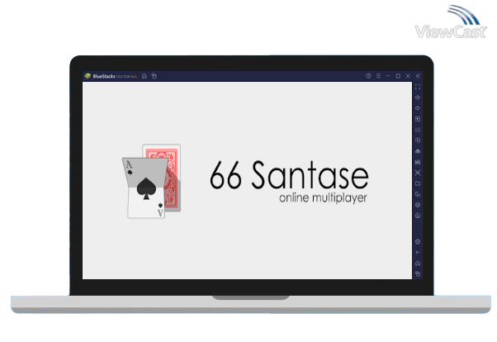Decrease volume using lower speaker icon
Screen dimensions: 497x342
pos(418,108)
